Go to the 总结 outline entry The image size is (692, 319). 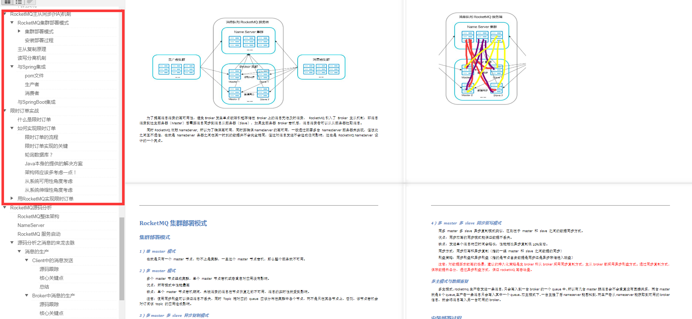(x=44, y=287)
